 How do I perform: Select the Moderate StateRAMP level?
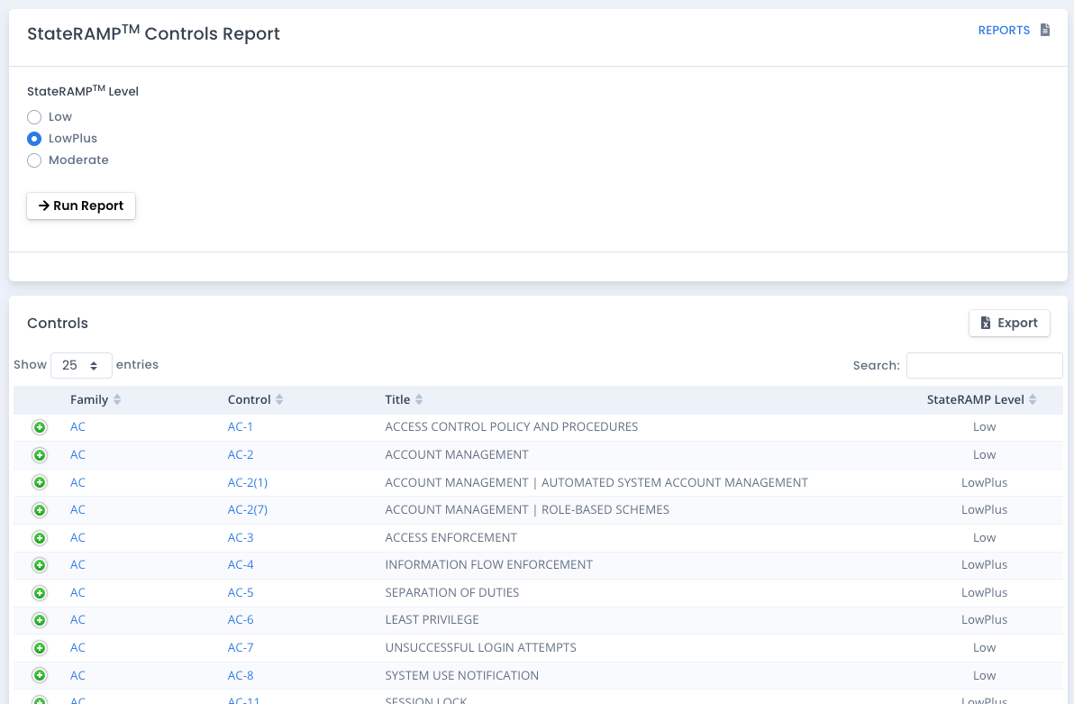34,160
